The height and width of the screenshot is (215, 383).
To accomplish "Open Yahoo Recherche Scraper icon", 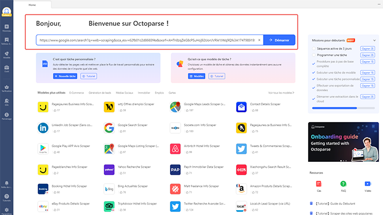I will pyautogui.click(x=109, y=170).
